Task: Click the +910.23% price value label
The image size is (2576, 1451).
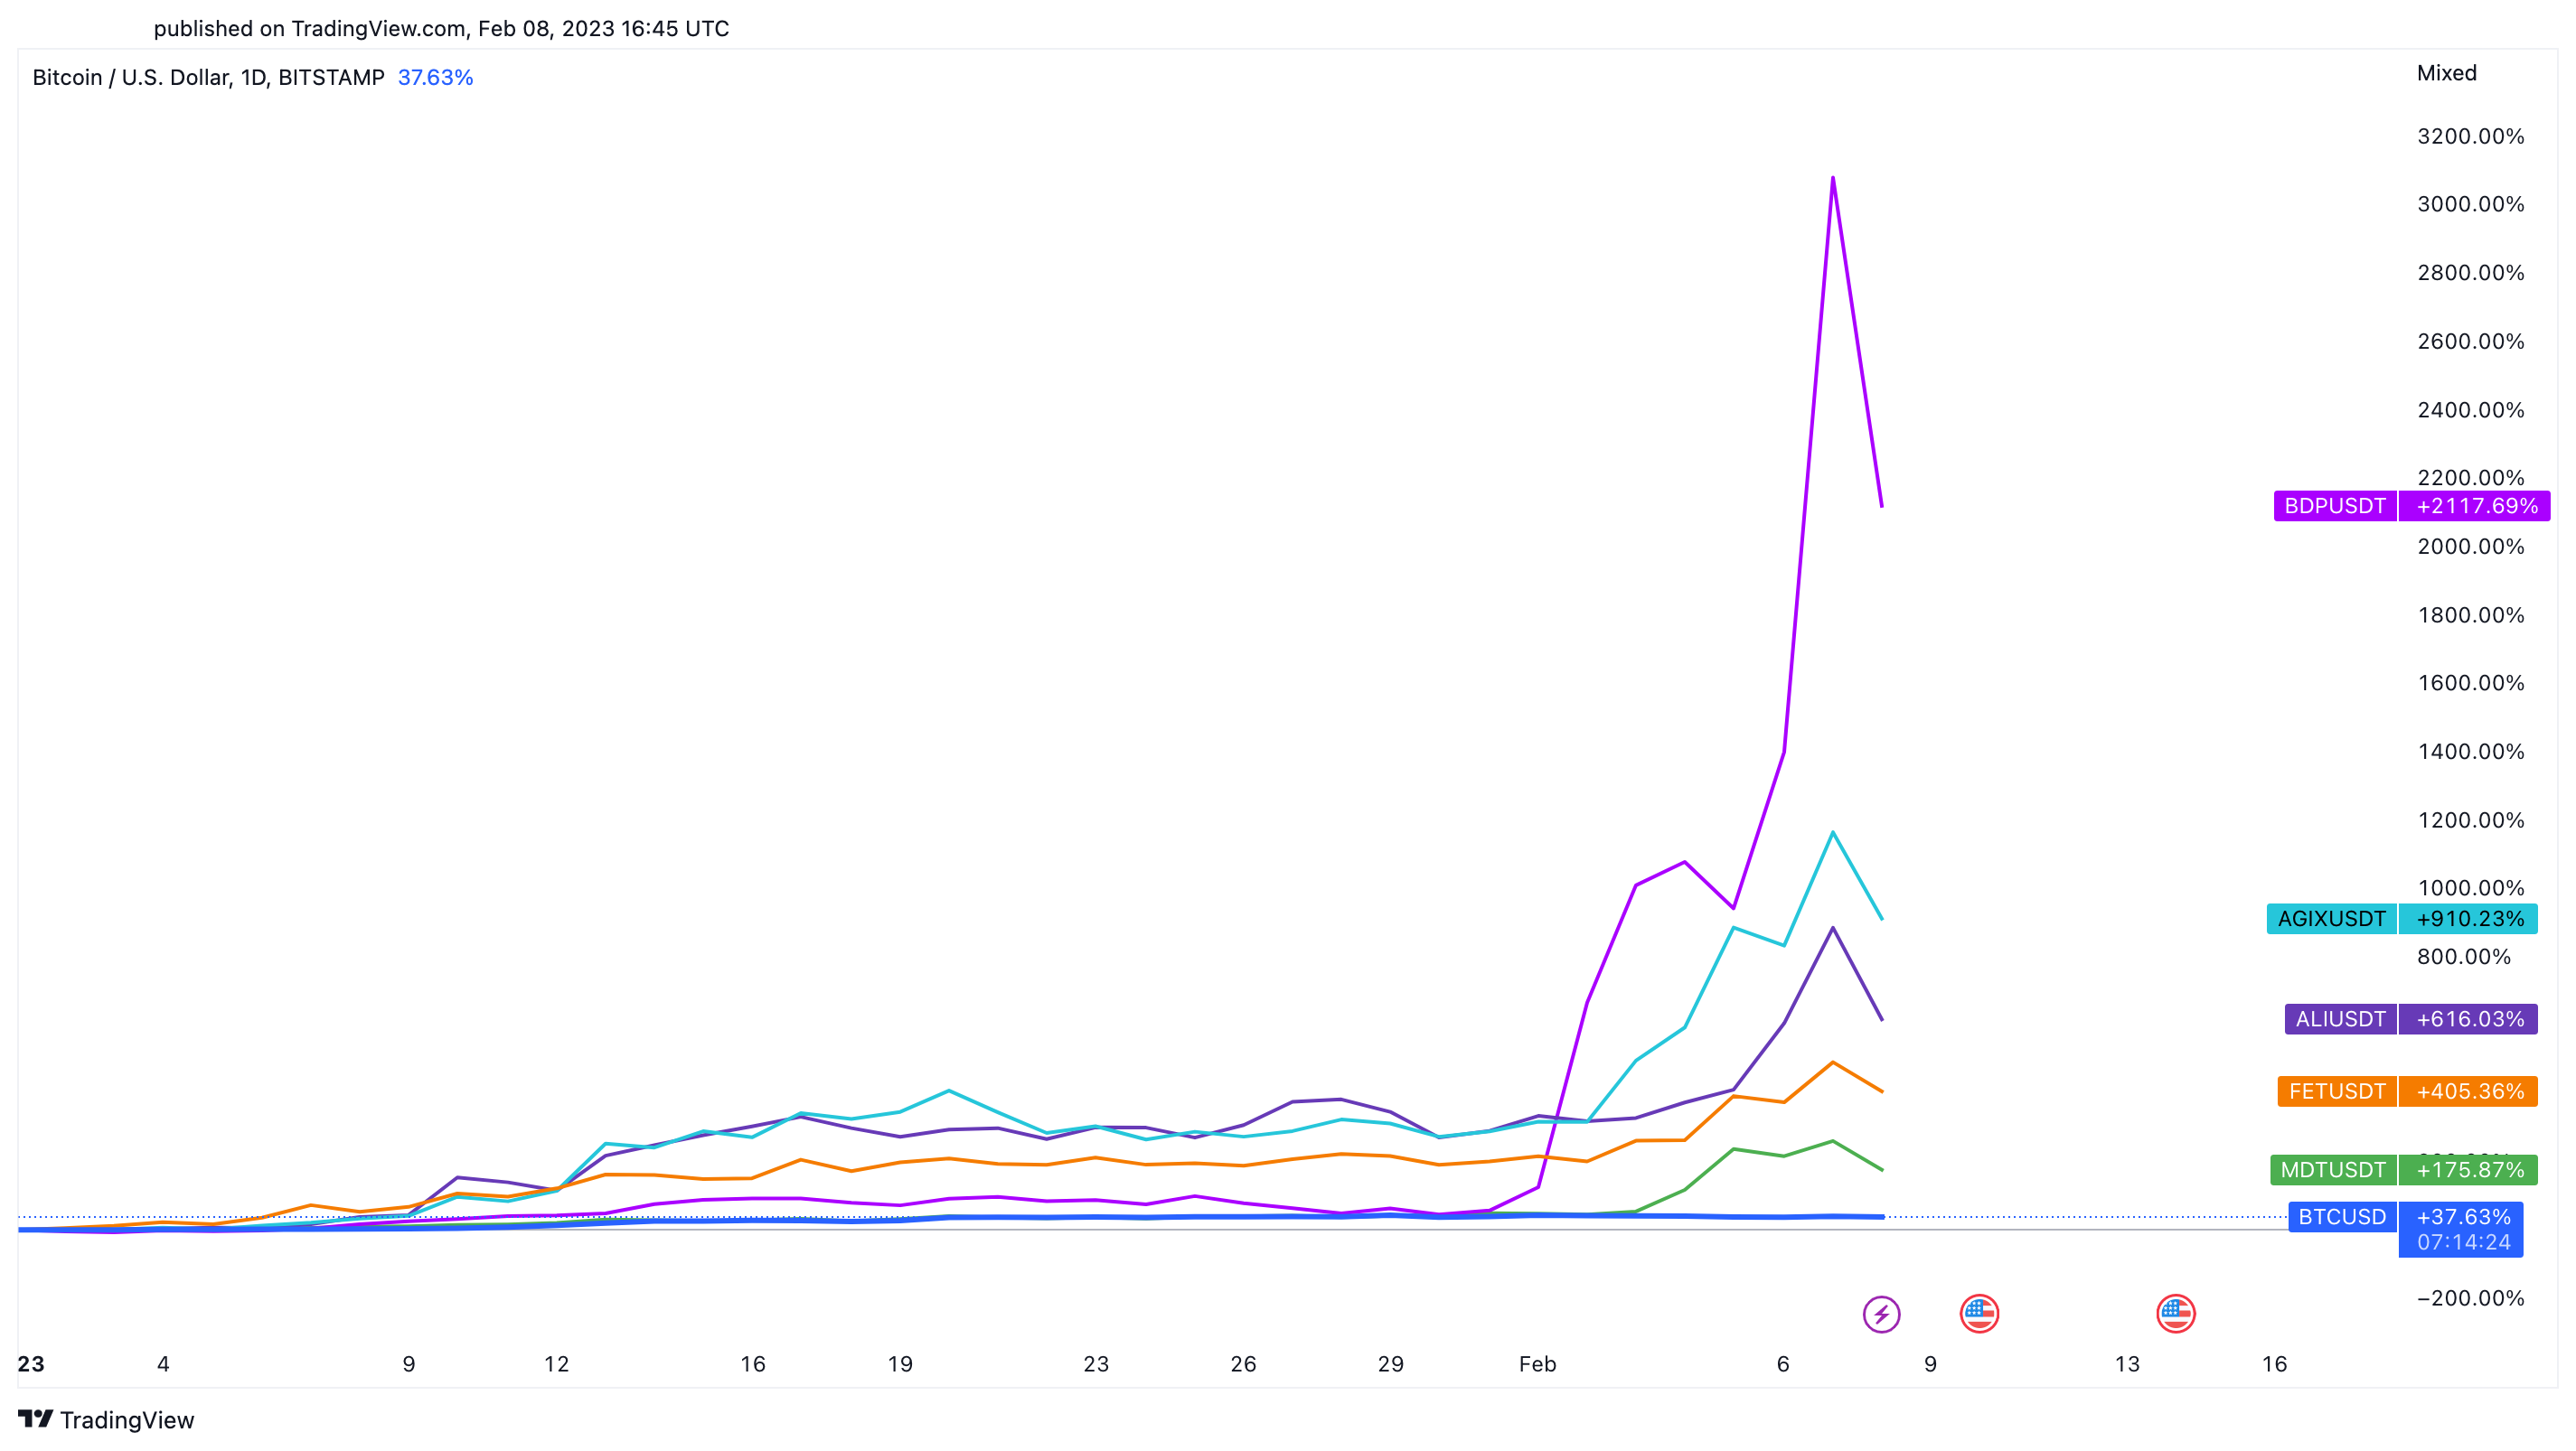Action: click(x=2469, y=918)
